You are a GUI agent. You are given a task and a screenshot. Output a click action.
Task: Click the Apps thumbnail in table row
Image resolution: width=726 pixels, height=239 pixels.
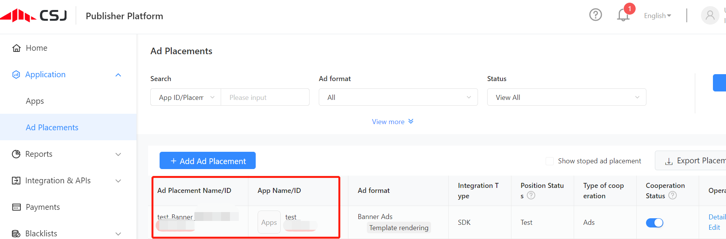coord(269,222)
